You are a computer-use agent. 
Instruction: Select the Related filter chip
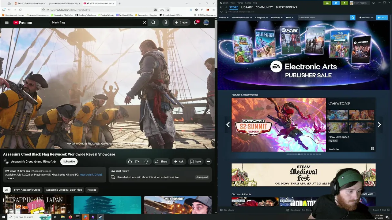point(92,190)
